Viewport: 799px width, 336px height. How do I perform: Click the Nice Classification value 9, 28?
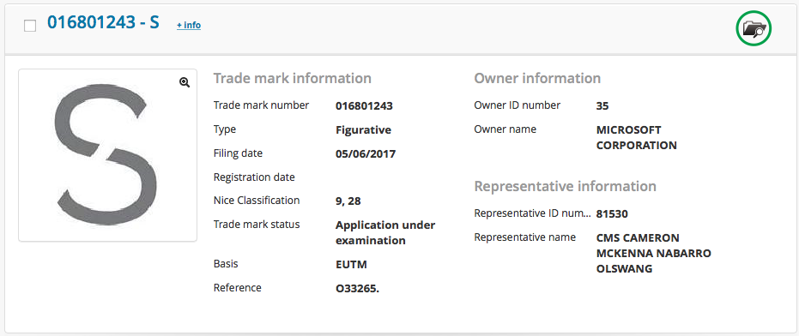[348, 201]
